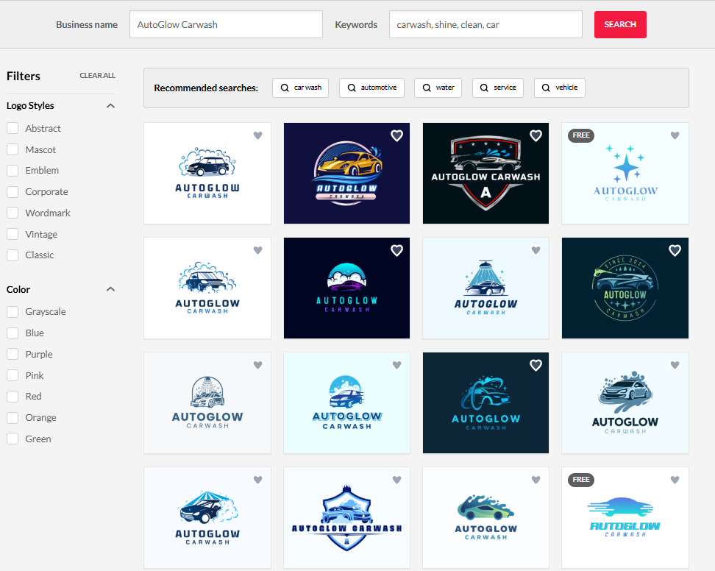Click the CLEAR ALL filters link
Image resolution: width=715 pixels, height=571 pixels.
(x=97, y=76)
